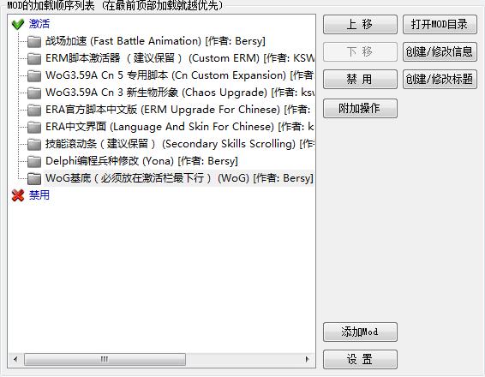The image size is (485, 377).
Task: Click folder icon of ERA官方脚本中文版
Action: (x=34, y=110)
